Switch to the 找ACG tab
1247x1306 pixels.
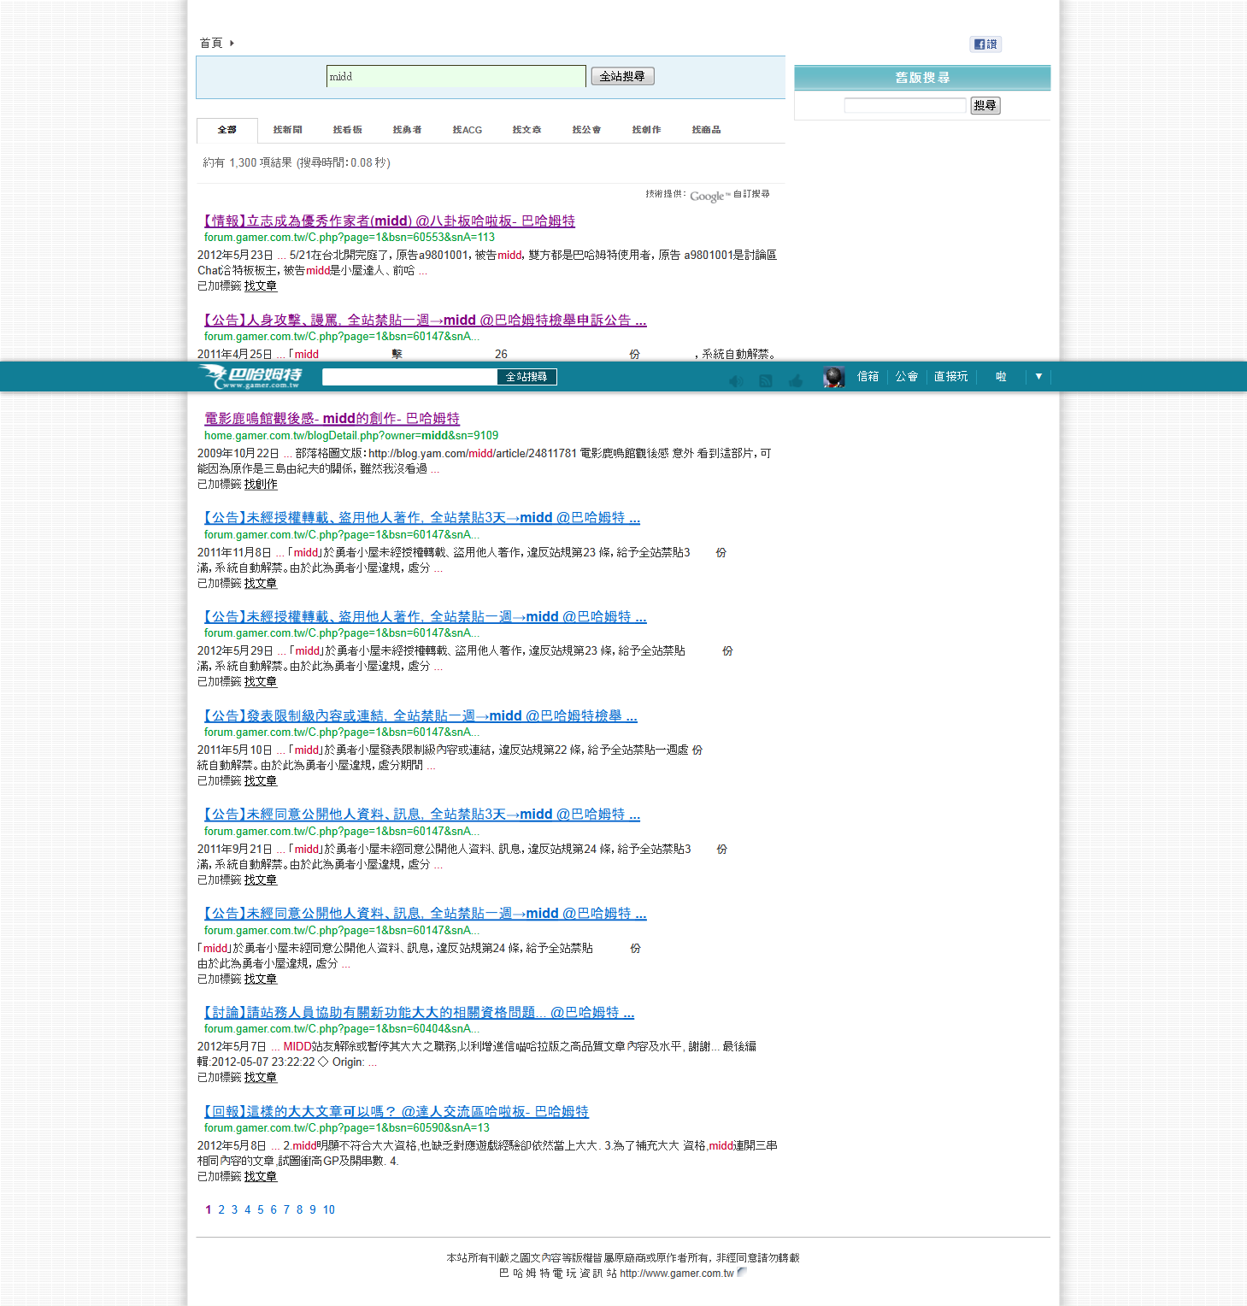point(467,130)
